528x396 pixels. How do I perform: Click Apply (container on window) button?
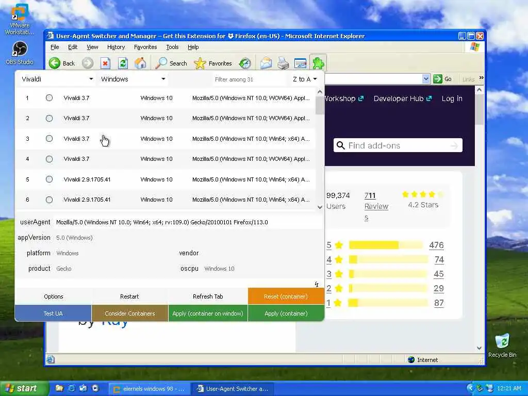208,313
